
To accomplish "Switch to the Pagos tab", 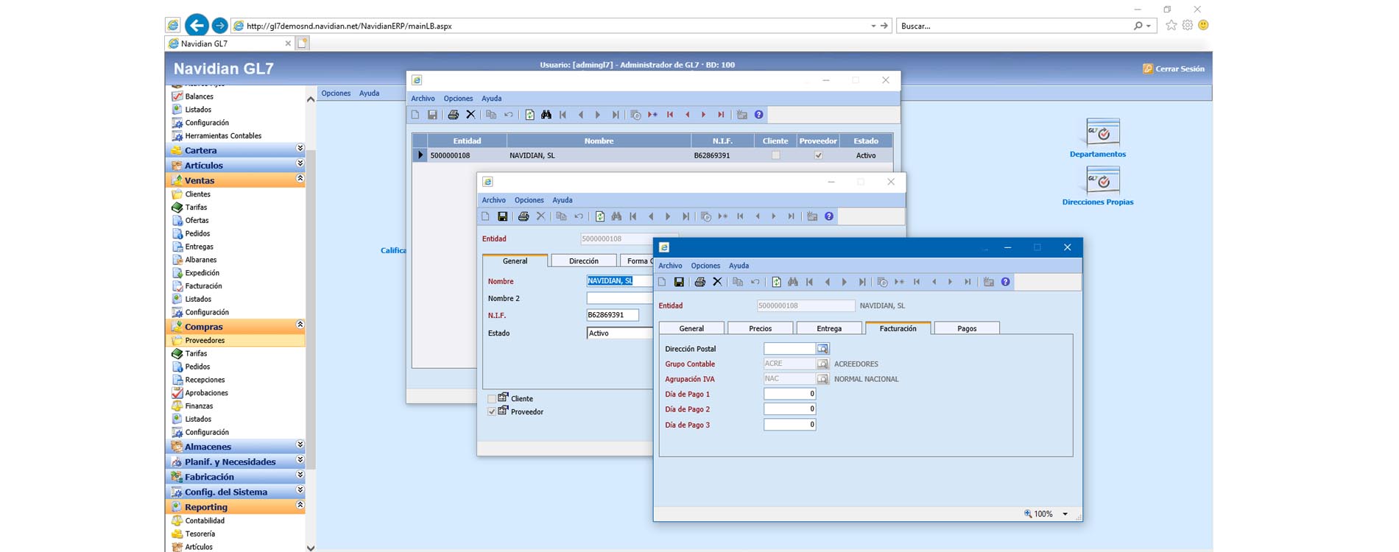I will 966,328.
